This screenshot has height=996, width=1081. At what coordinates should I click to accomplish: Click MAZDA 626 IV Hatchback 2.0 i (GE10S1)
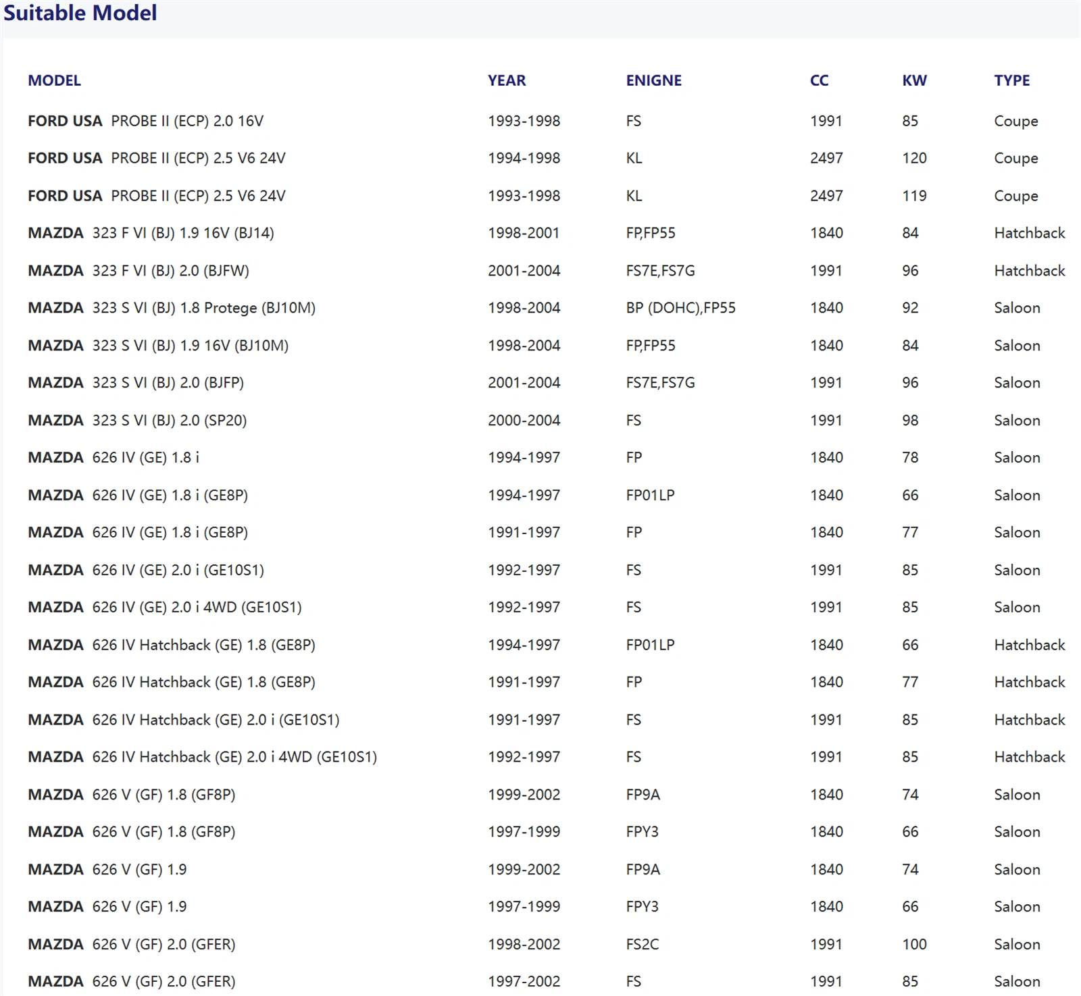pyautogui.click(x=184, y=720)
